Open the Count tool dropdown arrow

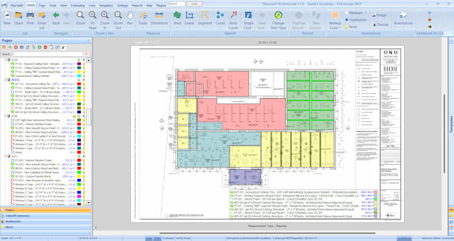[x=220, y=28]
